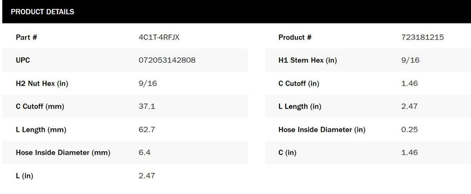
Task: Click the L Length (in) label
Action: 300,106
